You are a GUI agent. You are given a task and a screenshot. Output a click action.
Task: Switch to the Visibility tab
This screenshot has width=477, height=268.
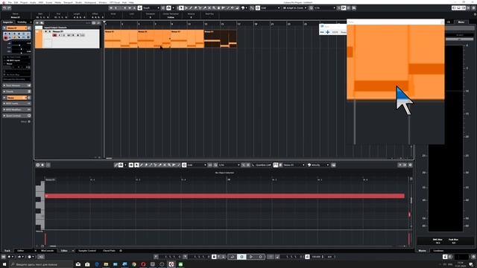click(22, 22)
